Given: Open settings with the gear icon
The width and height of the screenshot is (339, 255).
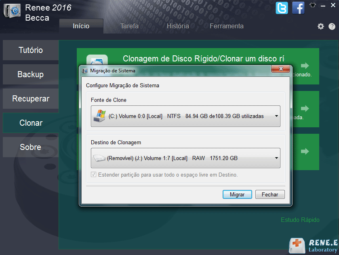Looking at the screenshot, I should coord(321,26).
